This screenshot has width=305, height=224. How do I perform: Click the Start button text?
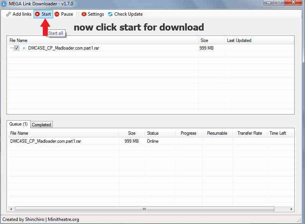(x=46, y=14)
